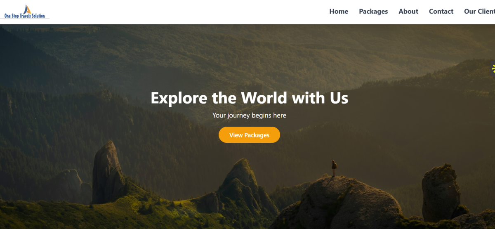The image size is (495, 229).
Task: Click the One Stop Travels Solution logo
Action: 25,12
